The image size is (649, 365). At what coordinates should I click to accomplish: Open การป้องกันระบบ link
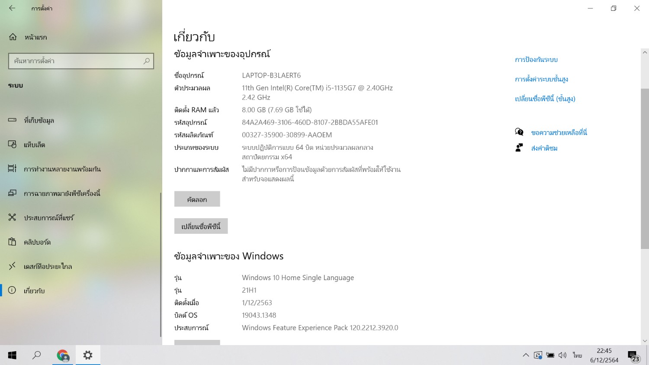(536, 60)
